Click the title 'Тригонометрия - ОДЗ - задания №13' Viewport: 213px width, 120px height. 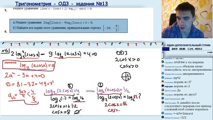coord(61,4)
